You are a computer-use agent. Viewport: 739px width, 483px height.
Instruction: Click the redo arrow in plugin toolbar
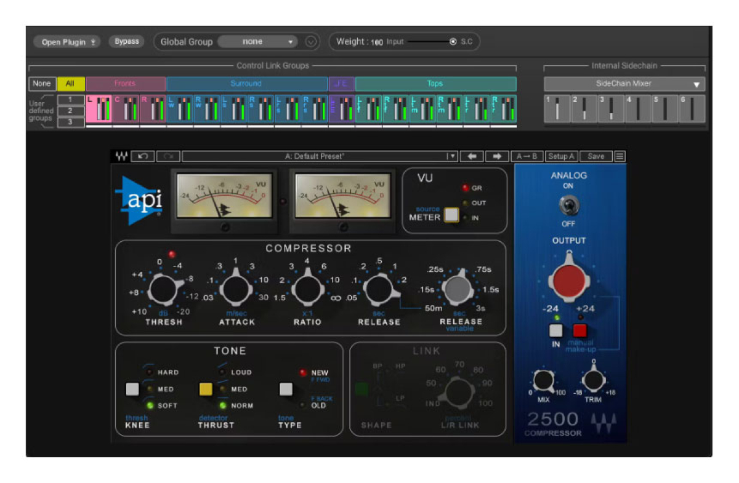click(168, 156)
